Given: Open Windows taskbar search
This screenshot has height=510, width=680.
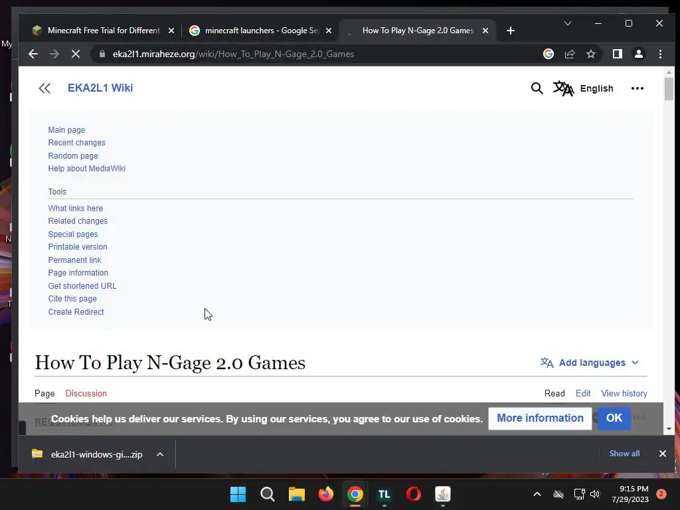Looking at the screenshot, I should coord(267,494).
